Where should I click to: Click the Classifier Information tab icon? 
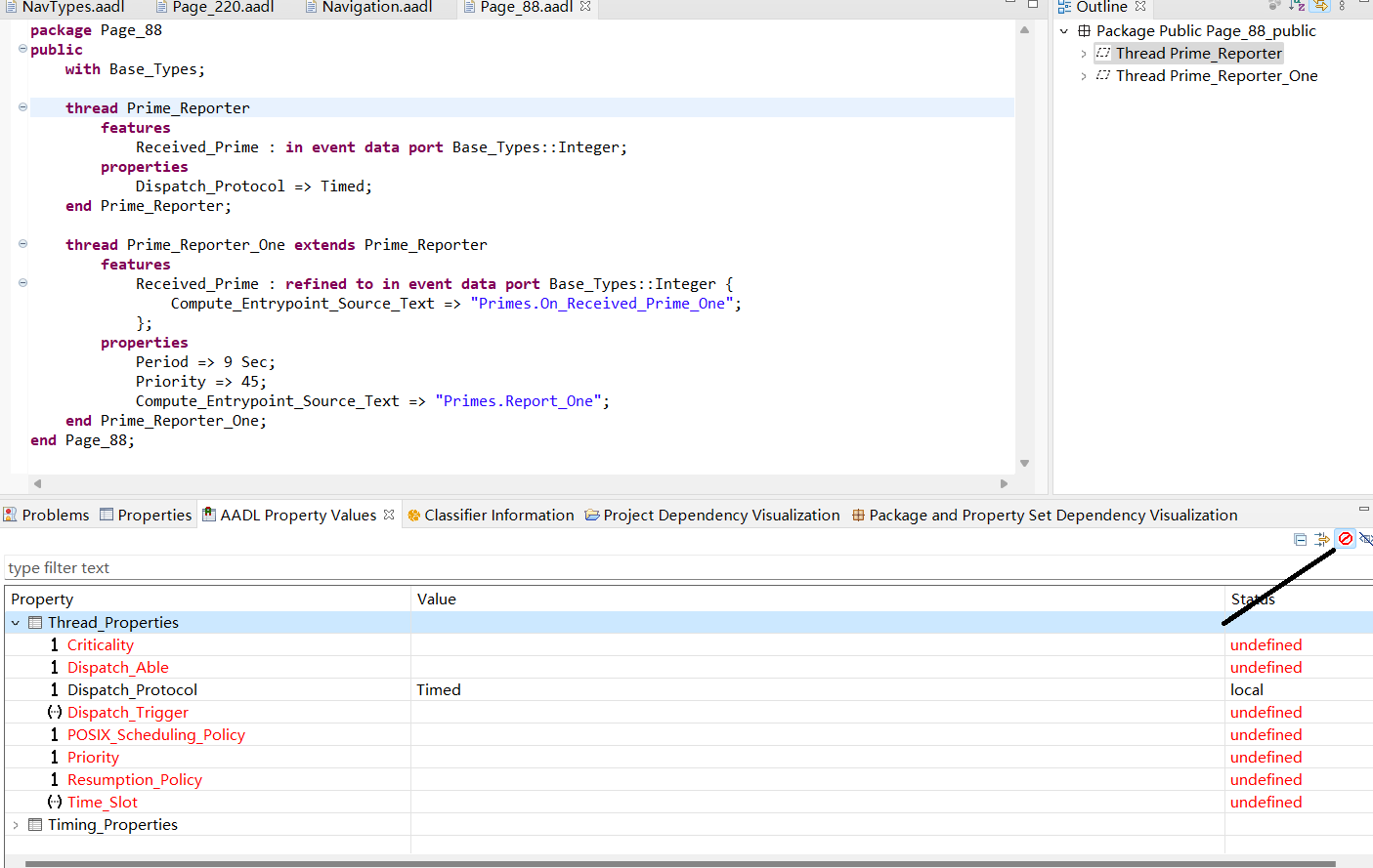[413, 516]
